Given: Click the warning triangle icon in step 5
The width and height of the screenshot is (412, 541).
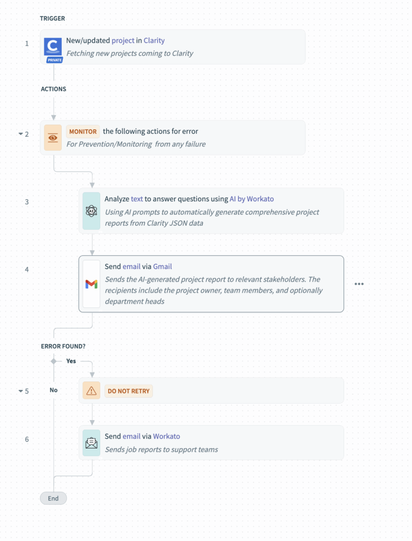Looking at the screenshot, I should point(91,391).
